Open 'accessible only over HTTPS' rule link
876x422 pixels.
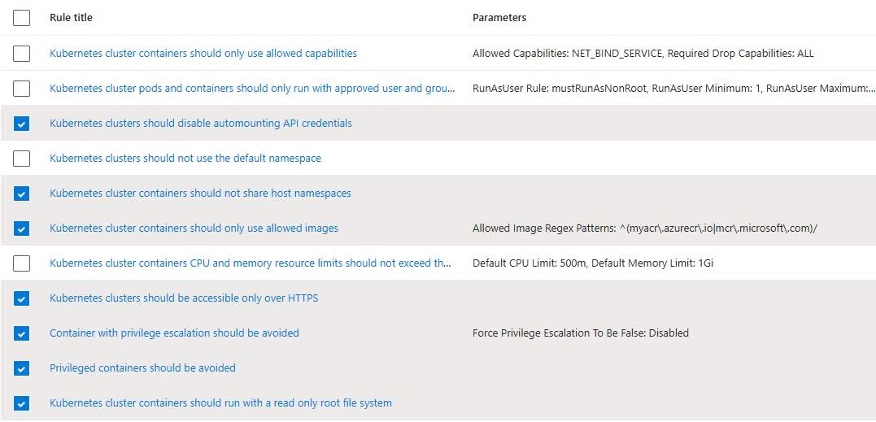tap(184, 298)
